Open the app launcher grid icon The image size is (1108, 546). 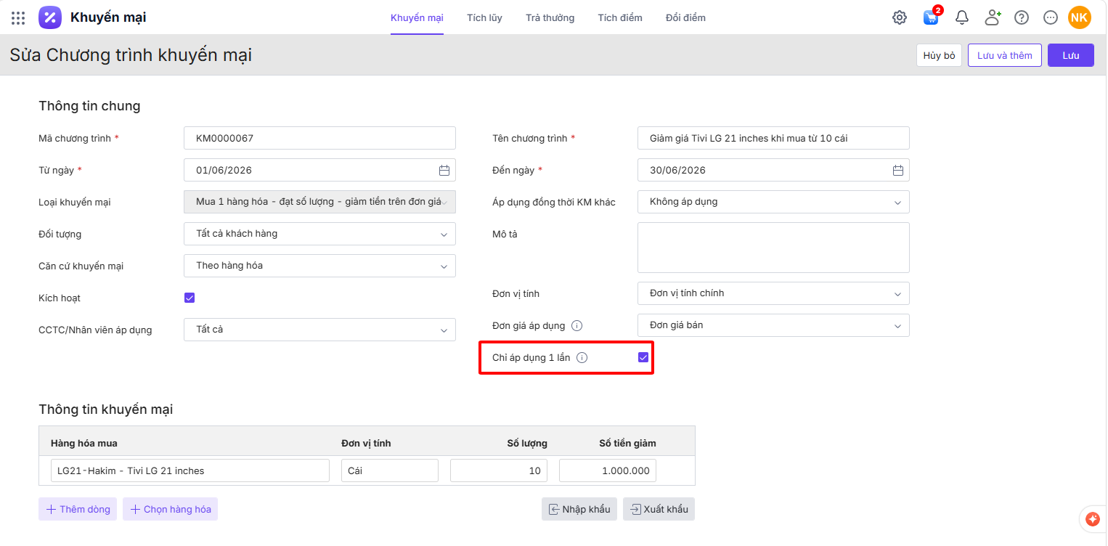pyautogui.click(x=18, y=17)
